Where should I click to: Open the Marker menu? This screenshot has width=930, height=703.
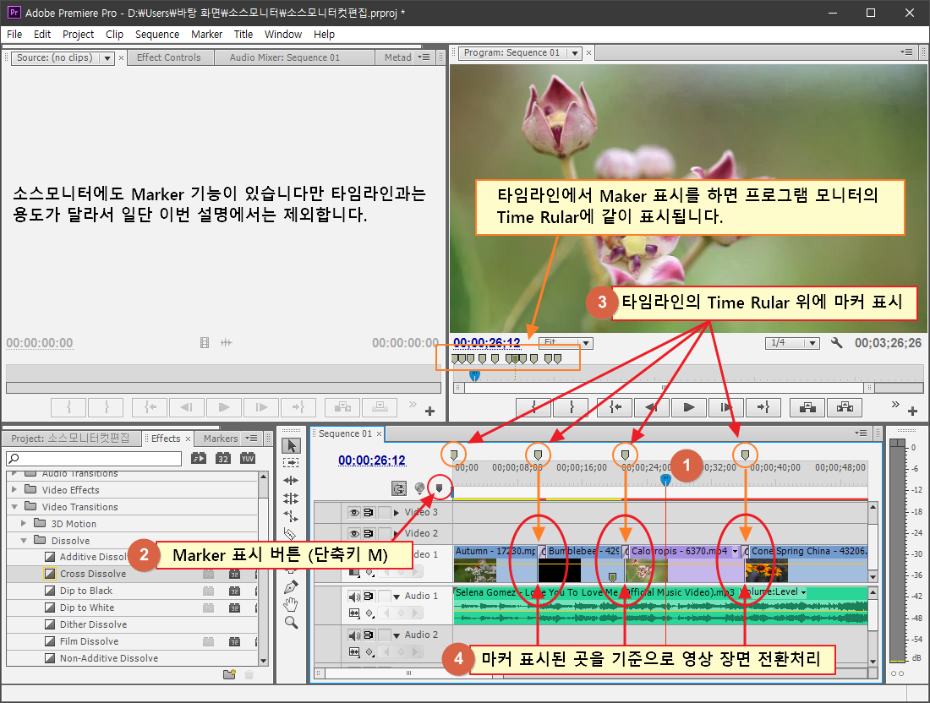click(x=206, y=35)
